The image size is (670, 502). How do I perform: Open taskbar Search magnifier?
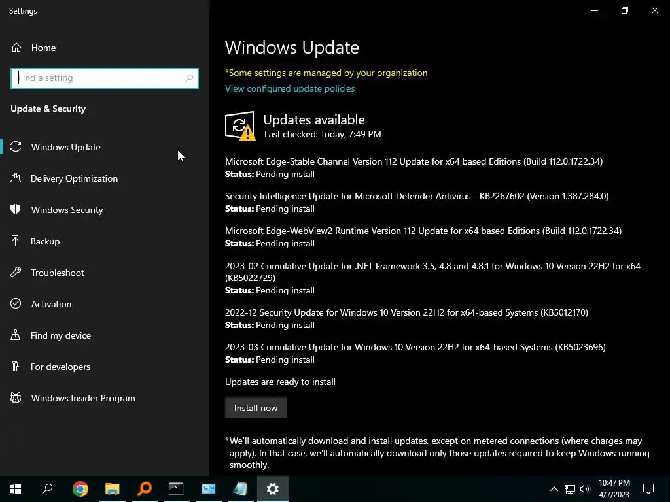coord(47,489)
